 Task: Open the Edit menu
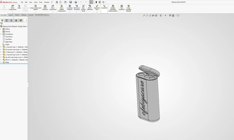point(26,2)
